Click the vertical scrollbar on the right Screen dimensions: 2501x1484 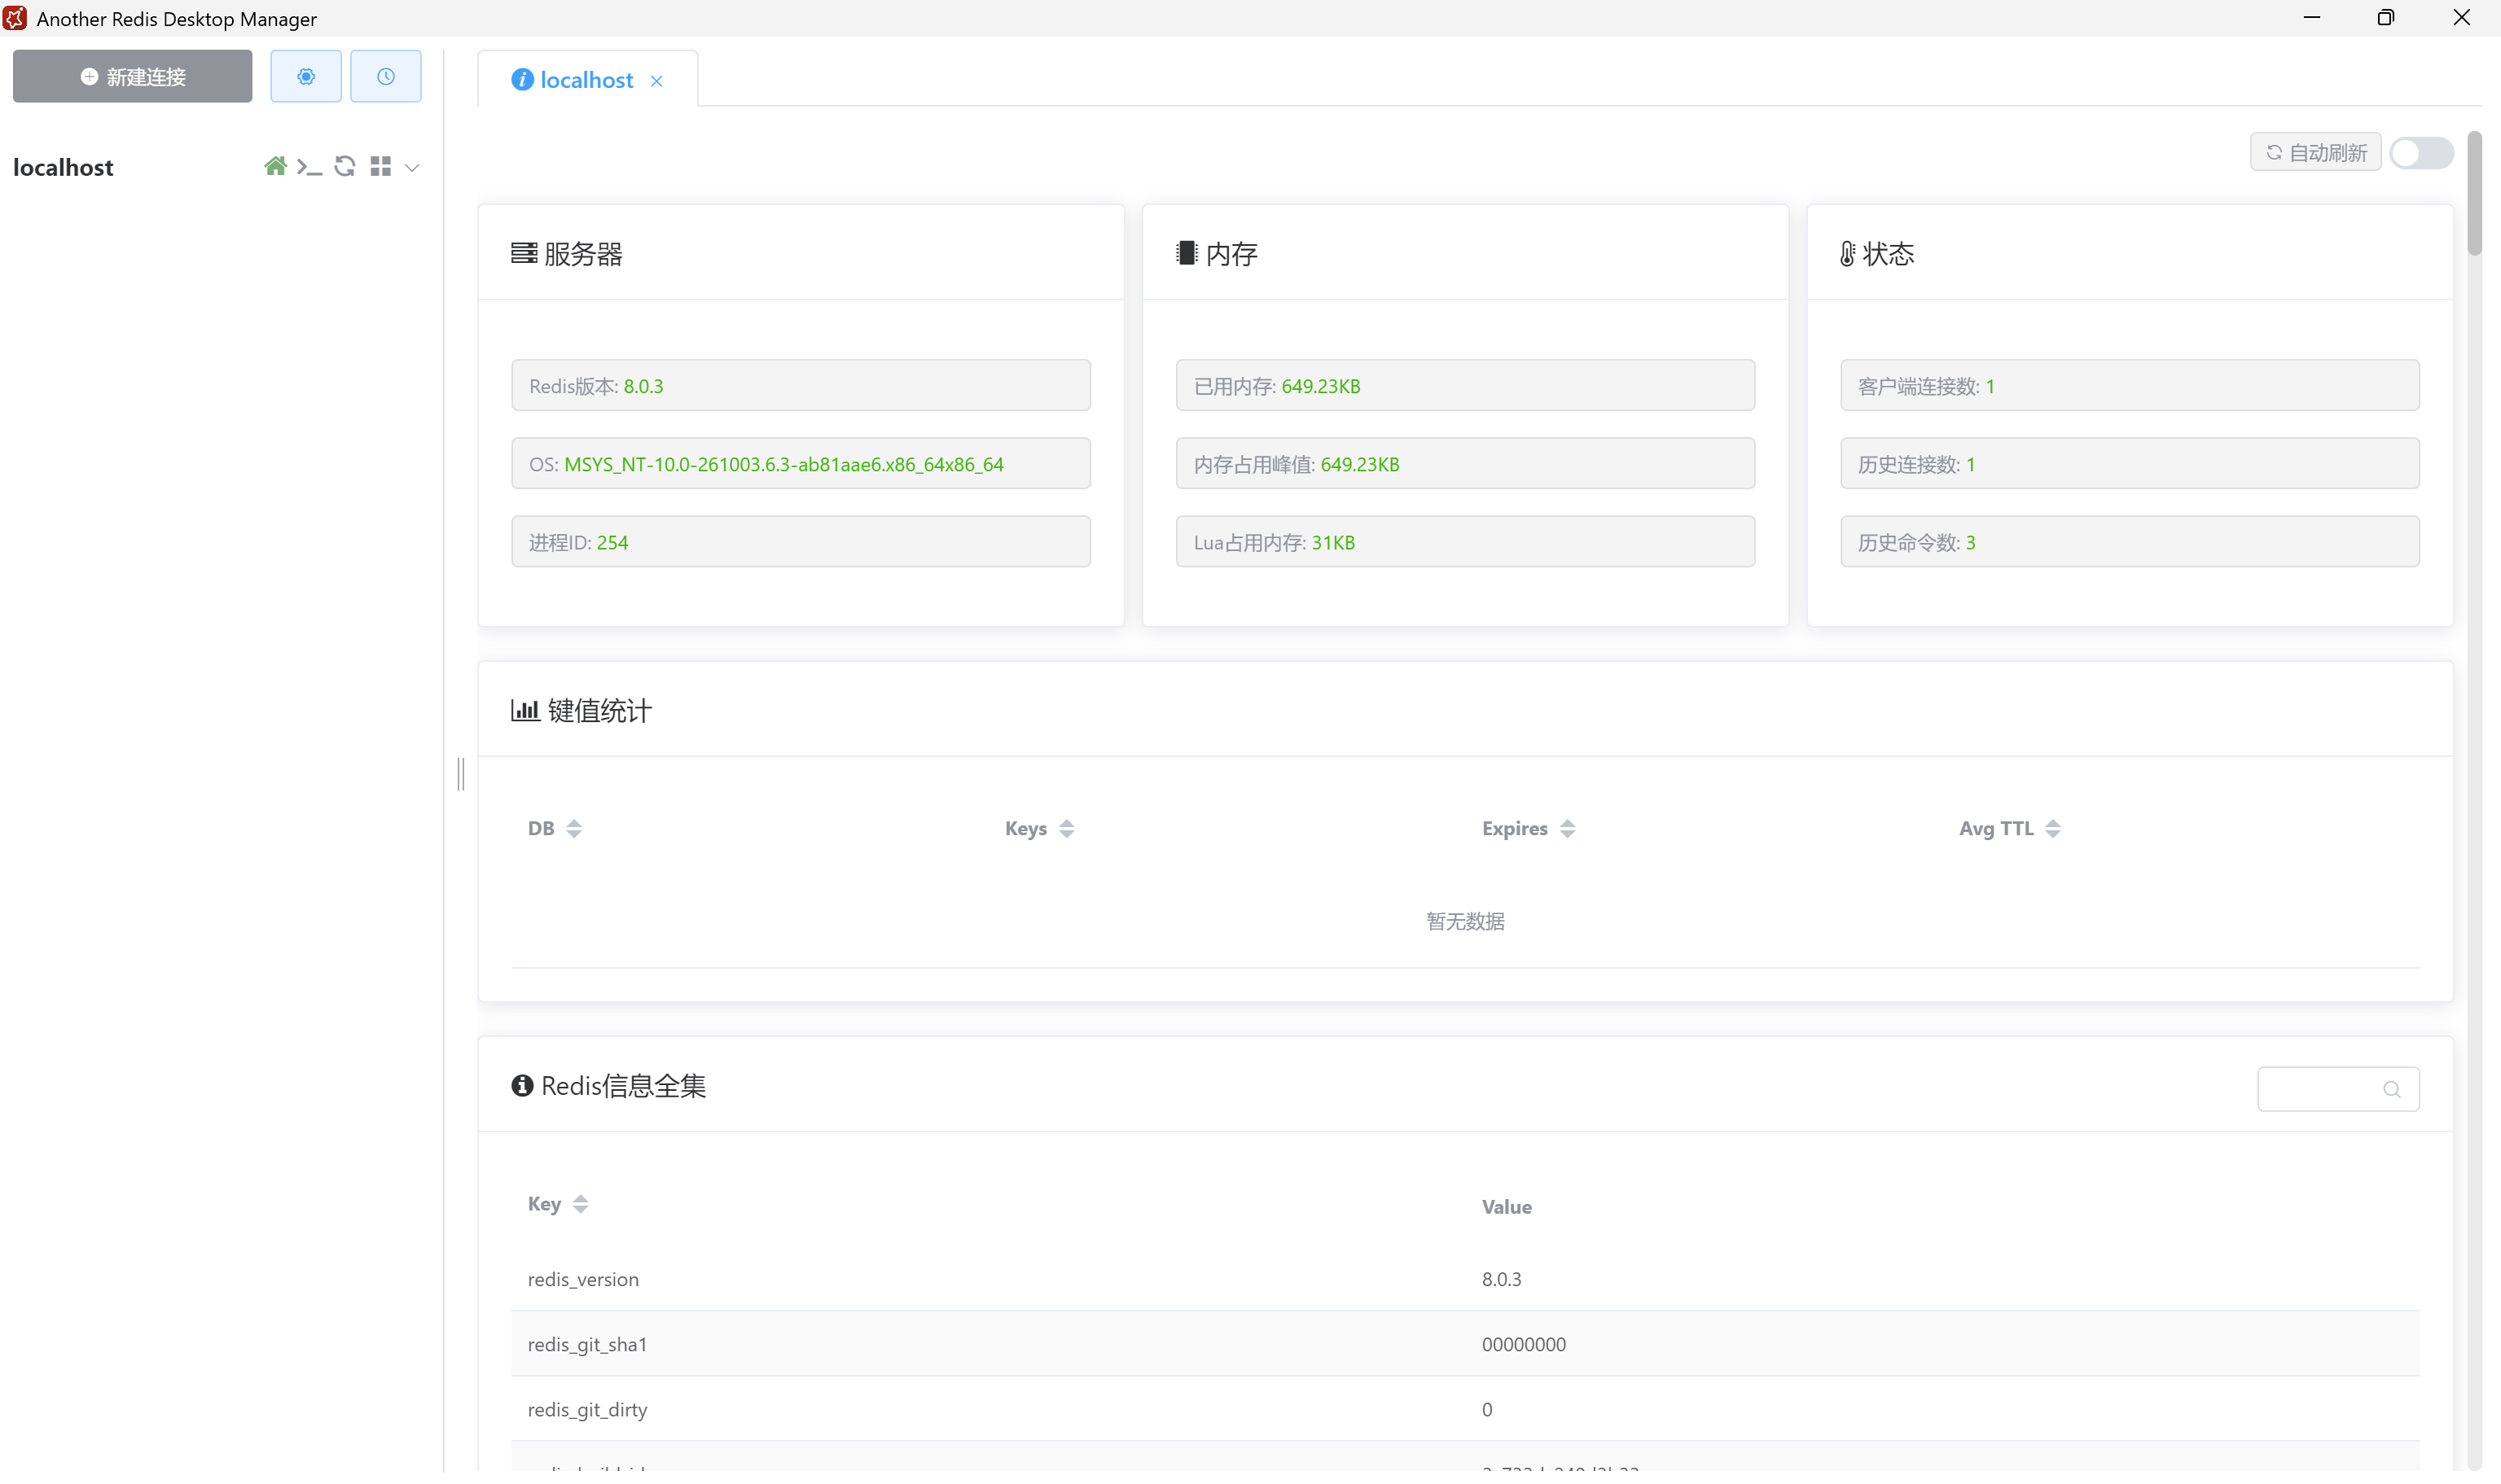(2474, 193)
